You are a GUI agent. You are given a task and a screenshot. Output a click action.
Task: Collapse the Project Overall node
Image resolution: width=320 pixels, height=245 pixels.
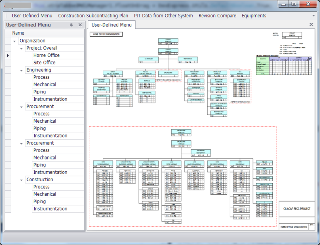point(21,48)
